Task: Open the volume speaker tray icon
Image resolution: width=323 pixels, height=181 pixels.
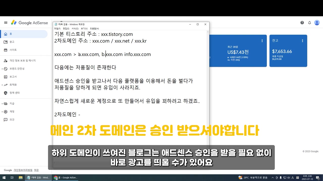Action: [x=289, y=178]
